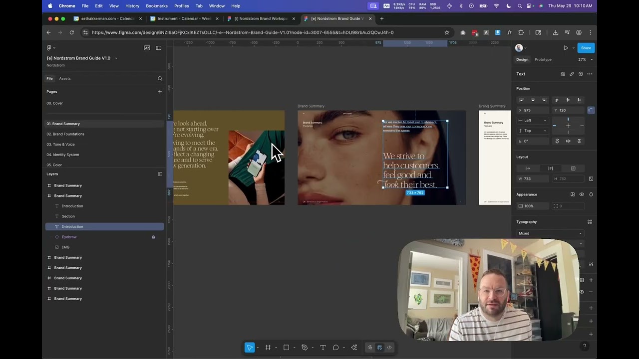Open vertical constraint Top dropdown
Screen dimensions: 639x359
pyautogui.click(x=533, y=131)
